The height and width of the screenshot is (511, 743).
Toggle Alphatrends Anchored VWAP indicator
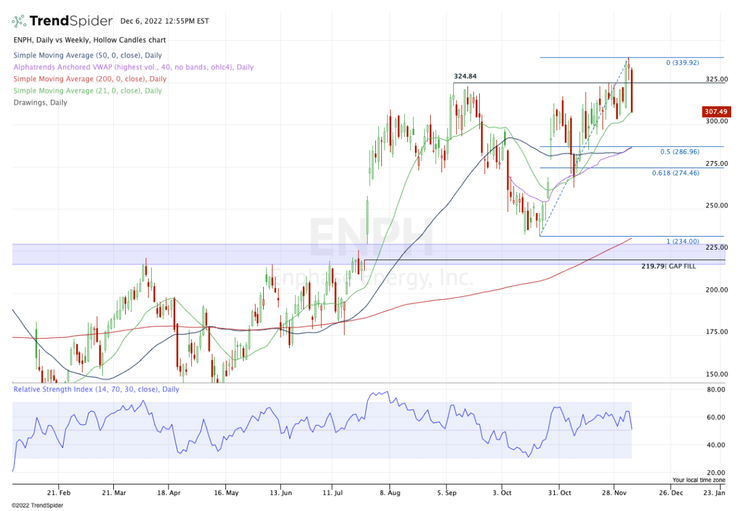[133, 67]
